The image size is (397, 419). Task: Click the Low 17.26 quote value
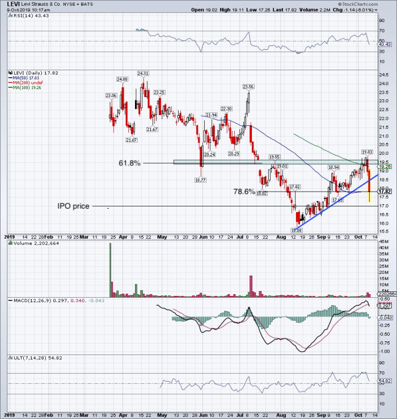point(258,10)
